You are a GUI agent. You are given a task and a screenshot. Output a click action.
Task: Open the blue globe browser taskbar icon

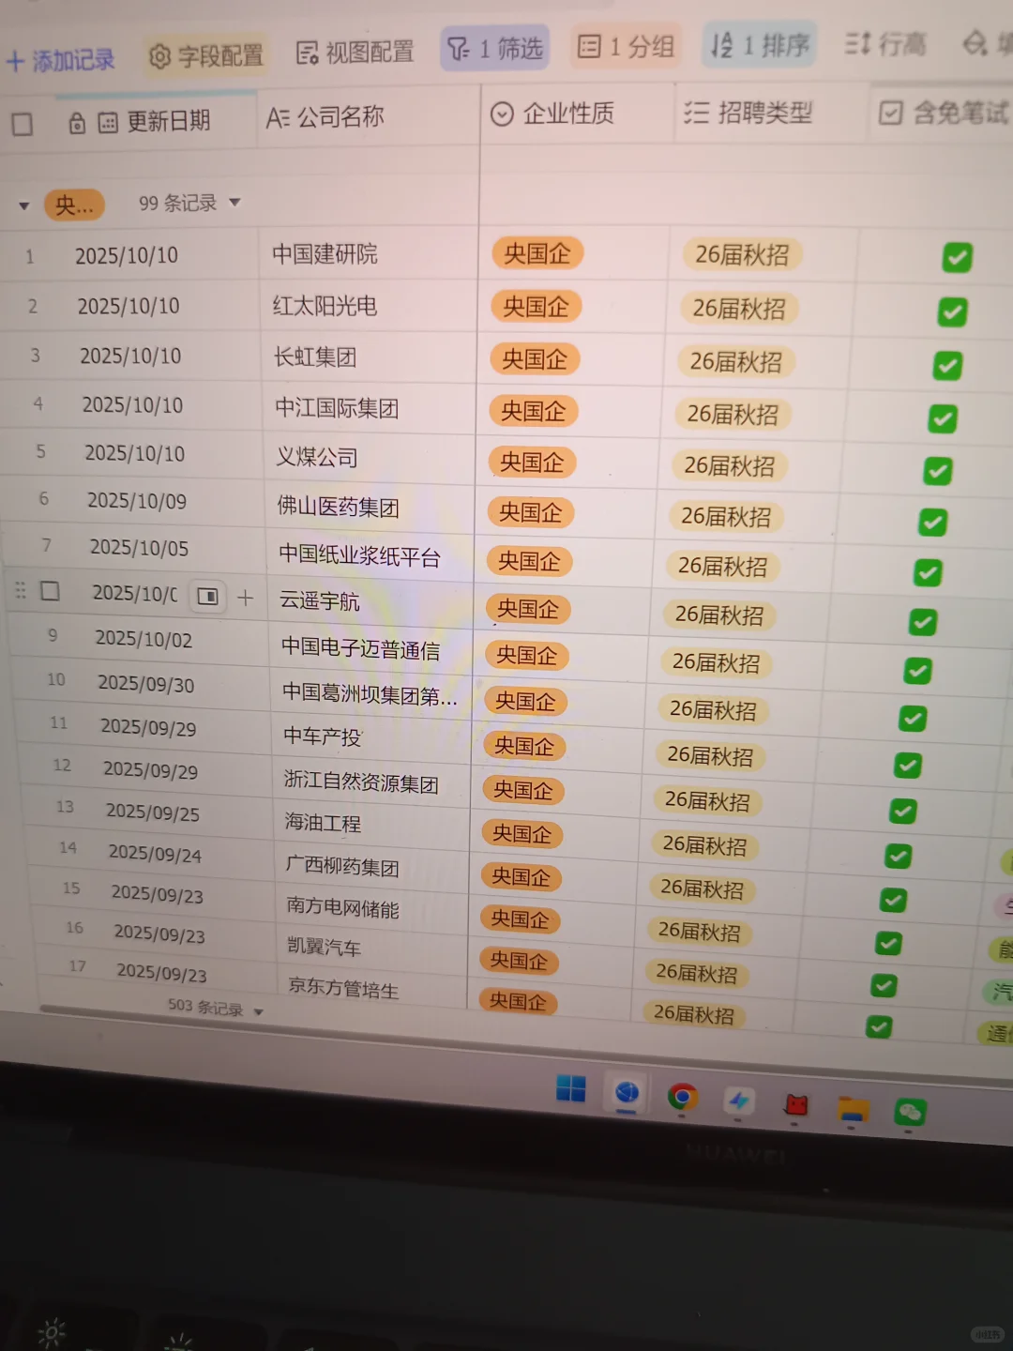(627, 1093)
